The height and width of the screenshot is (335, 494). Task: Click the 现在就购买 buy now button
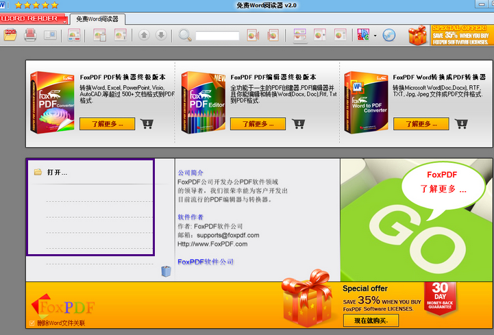(x=371, y=321)
